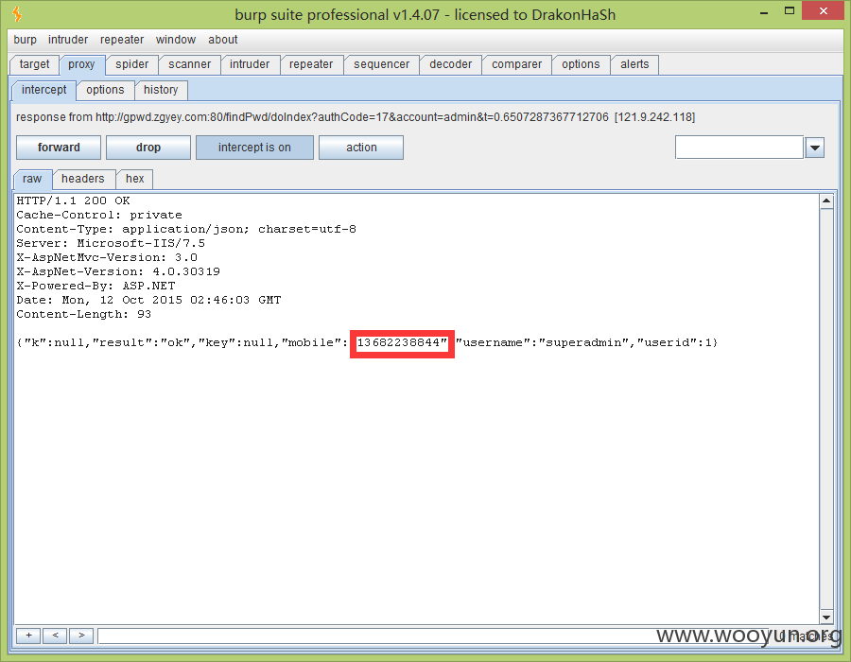The image size is (851, 662).
Task: Open the comparer tab
Action: pyautogui.click(x=516, y=64)
